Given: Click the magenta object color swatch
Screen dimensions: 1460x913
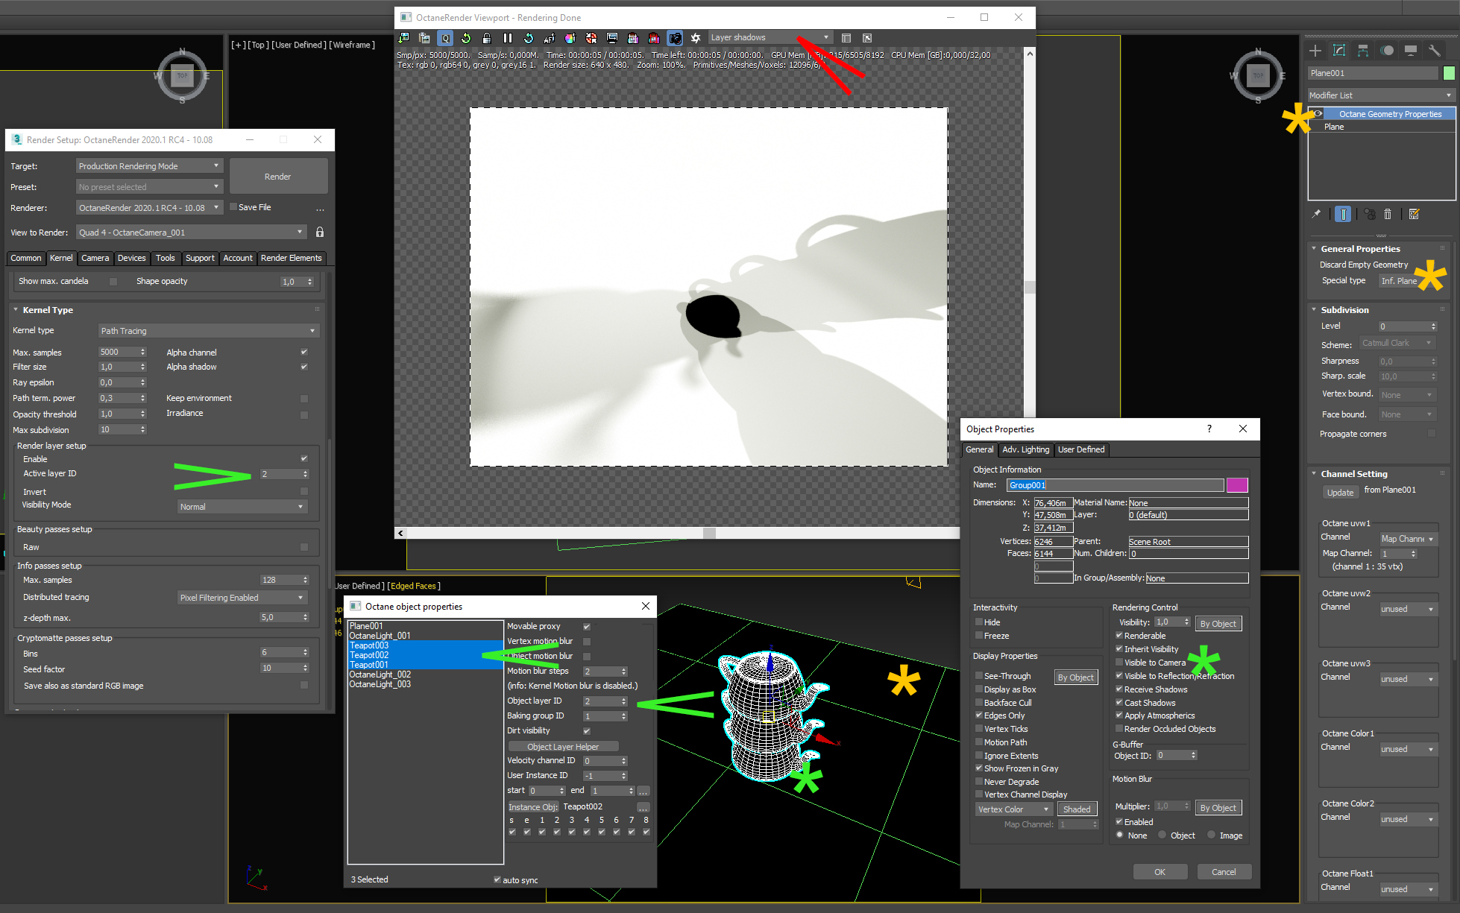Looking at the screenshot, I should [1237, 485].
